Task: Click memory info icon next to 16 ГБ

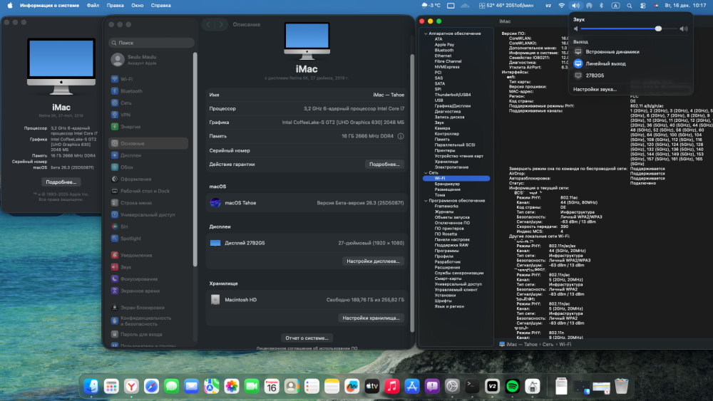Action: (x=401, y=136)
